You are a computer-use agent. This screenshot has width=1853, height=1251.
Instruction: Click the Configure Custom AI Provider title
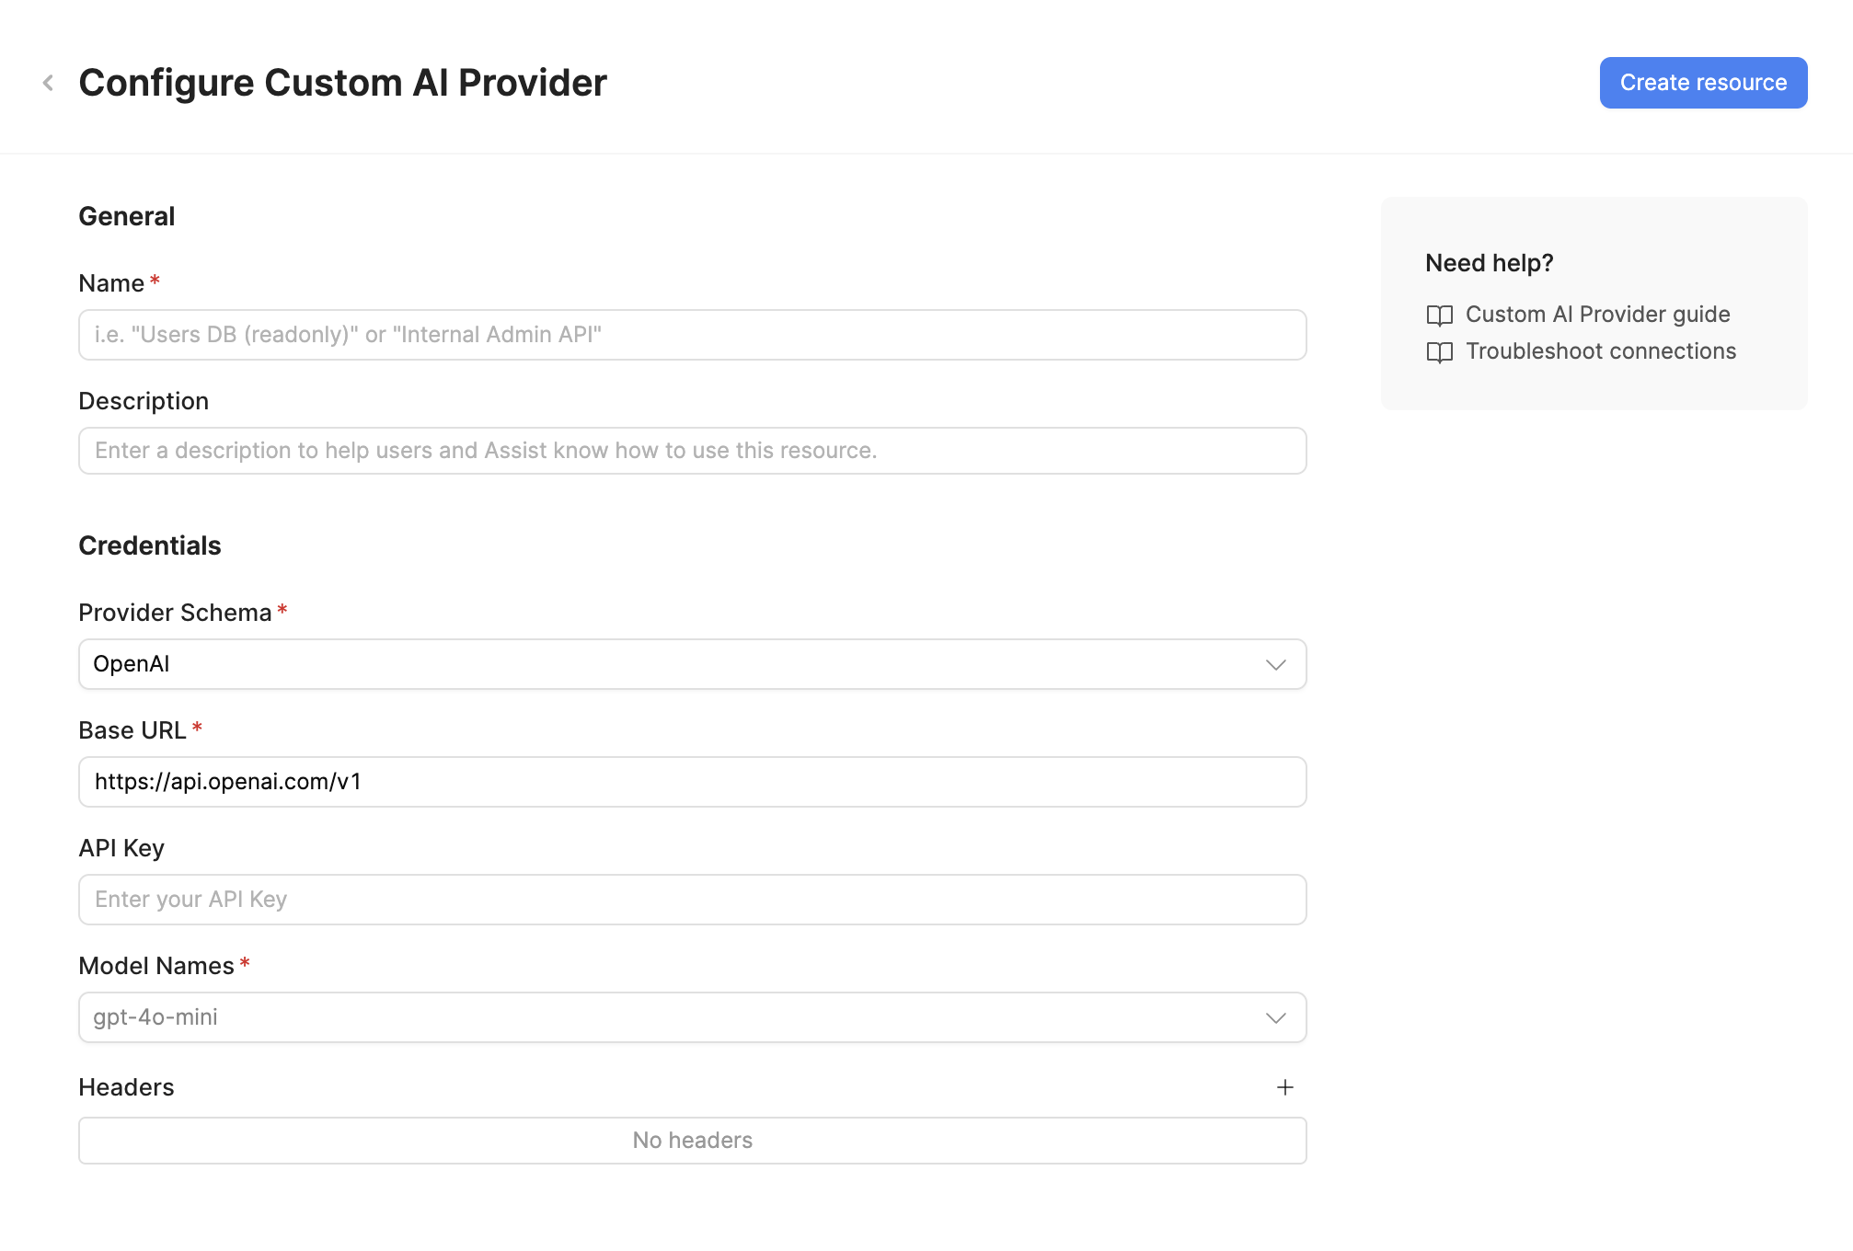[x=342, y=82]
